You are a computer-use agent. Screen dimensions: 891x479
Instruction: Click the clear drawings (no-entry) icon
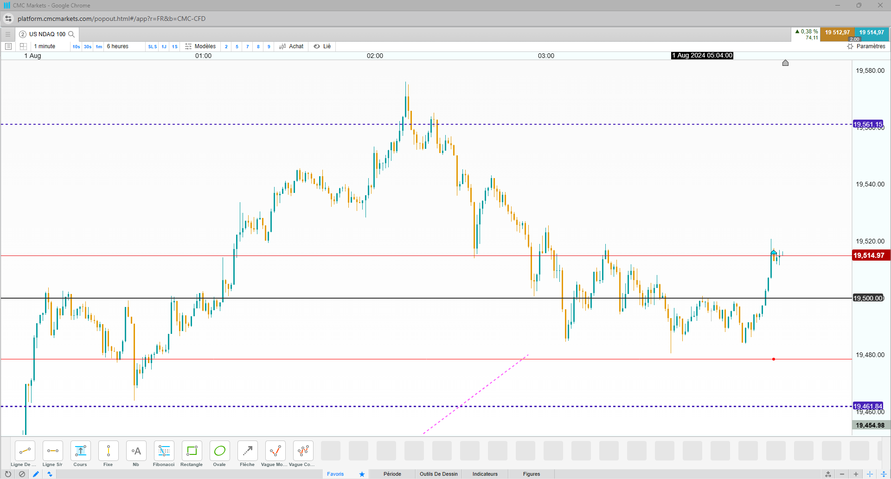pyautogui.click(x=22, y=474)
